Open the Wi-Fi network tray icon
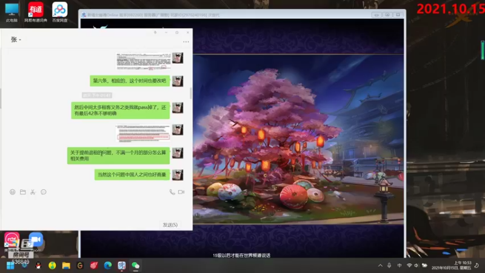Screen dimensions: 485x273 pyautogui.click(x=409, y=266)
